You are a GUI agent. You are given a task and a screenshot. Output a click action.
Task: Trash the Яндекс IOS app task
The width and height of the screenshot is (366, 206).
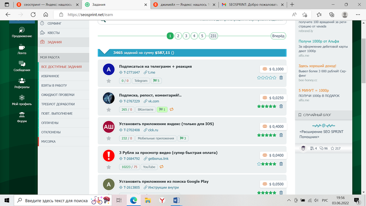(281, 135)
